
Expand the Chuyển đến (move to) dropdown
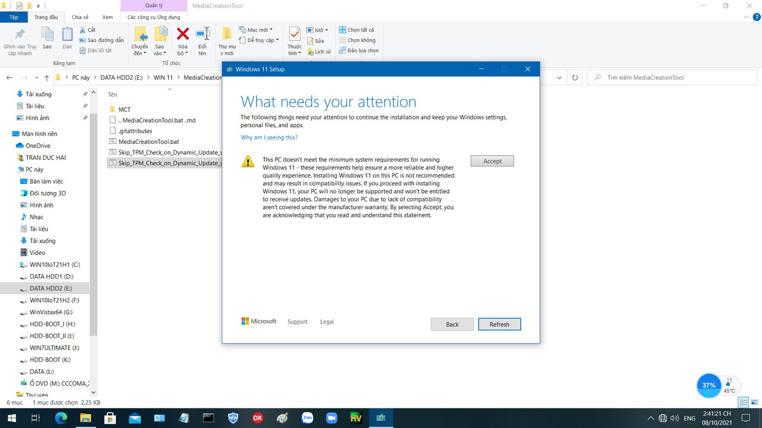point(139,50)
